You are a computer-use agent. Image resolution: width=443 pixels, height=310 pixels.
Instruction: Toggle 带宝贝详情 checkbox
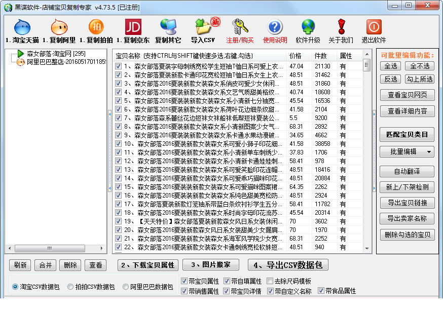click(226, 291)
